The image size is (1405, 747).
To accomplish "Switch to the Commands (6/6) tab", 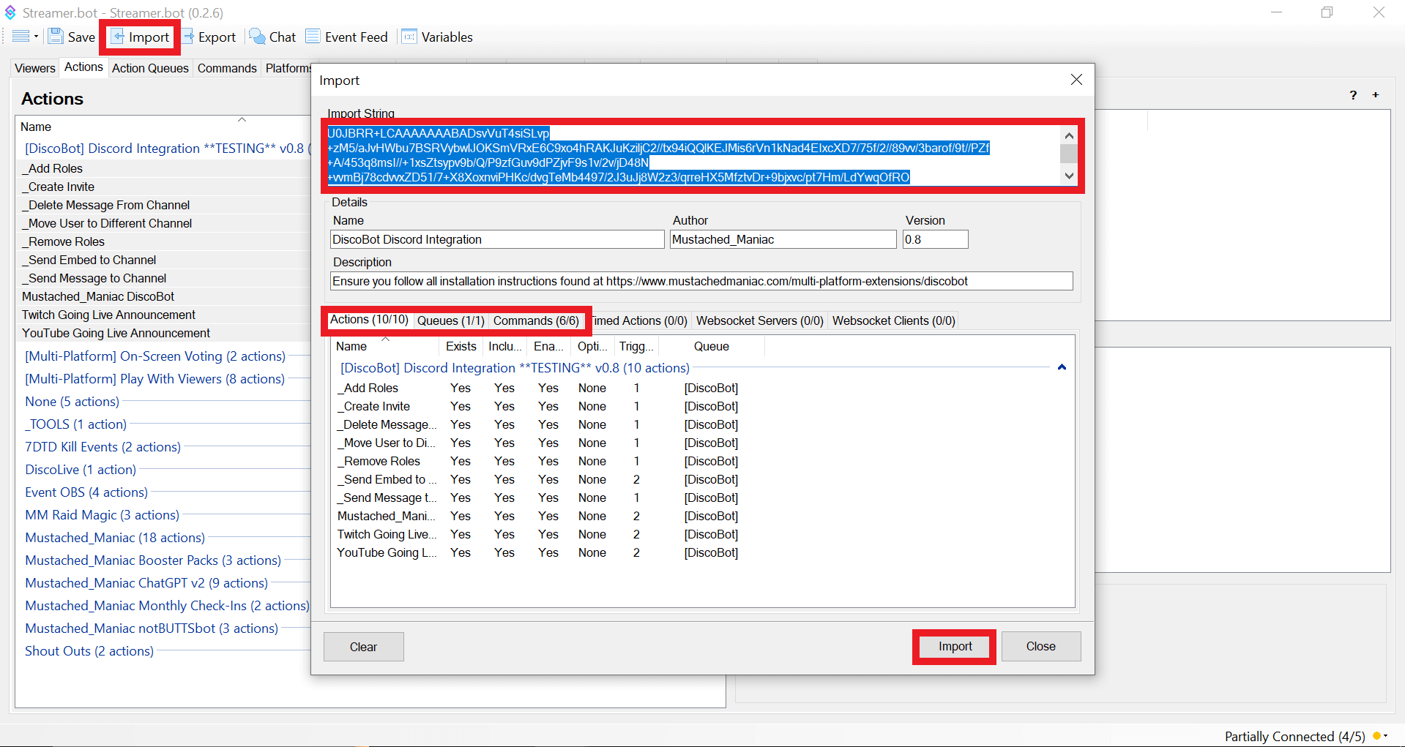I will [x=536, y=320].
